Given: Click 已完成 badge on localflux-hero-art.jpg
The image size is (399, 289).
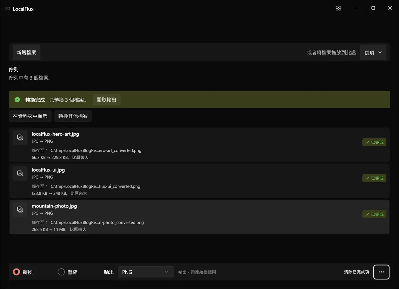Looking at the screenshot, I should tap(374, 142).
